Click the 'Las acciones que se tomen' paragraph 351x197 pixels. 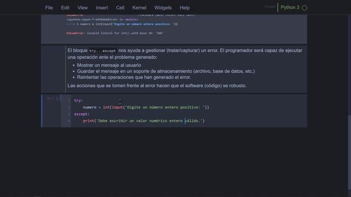157,85
